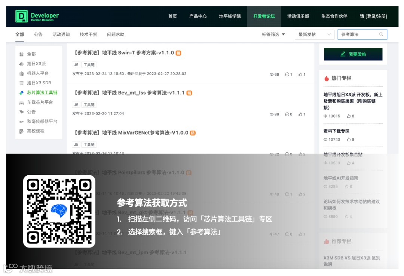Click thumb icon under 资料下载专区
The height and width of the screenshot is (276, 404).
(x=349, y=140)
